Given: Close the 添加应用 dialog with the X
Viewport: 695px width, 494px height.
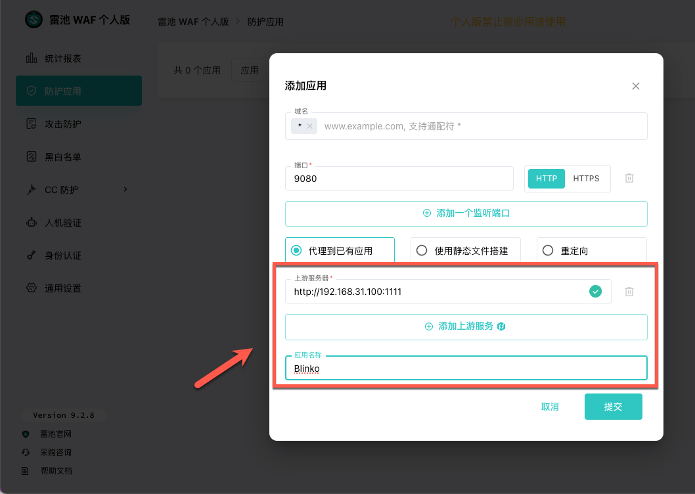Looking at the screenshot, I should pos(636,86).
